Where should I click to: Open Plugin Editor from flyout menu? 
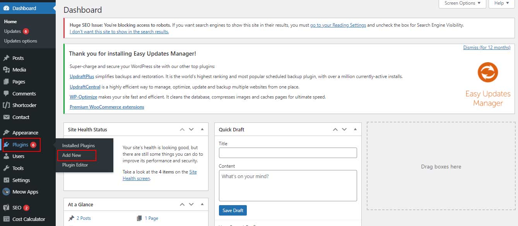click(x=75, y=165)
